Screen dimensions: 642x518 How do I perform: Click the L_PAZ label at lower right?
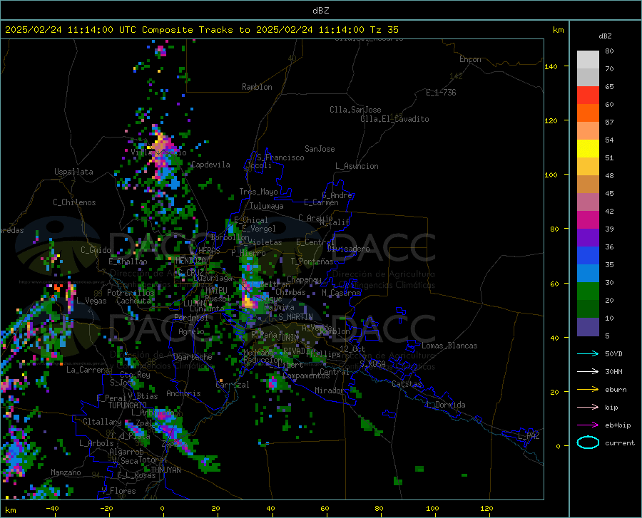point(529,436)
